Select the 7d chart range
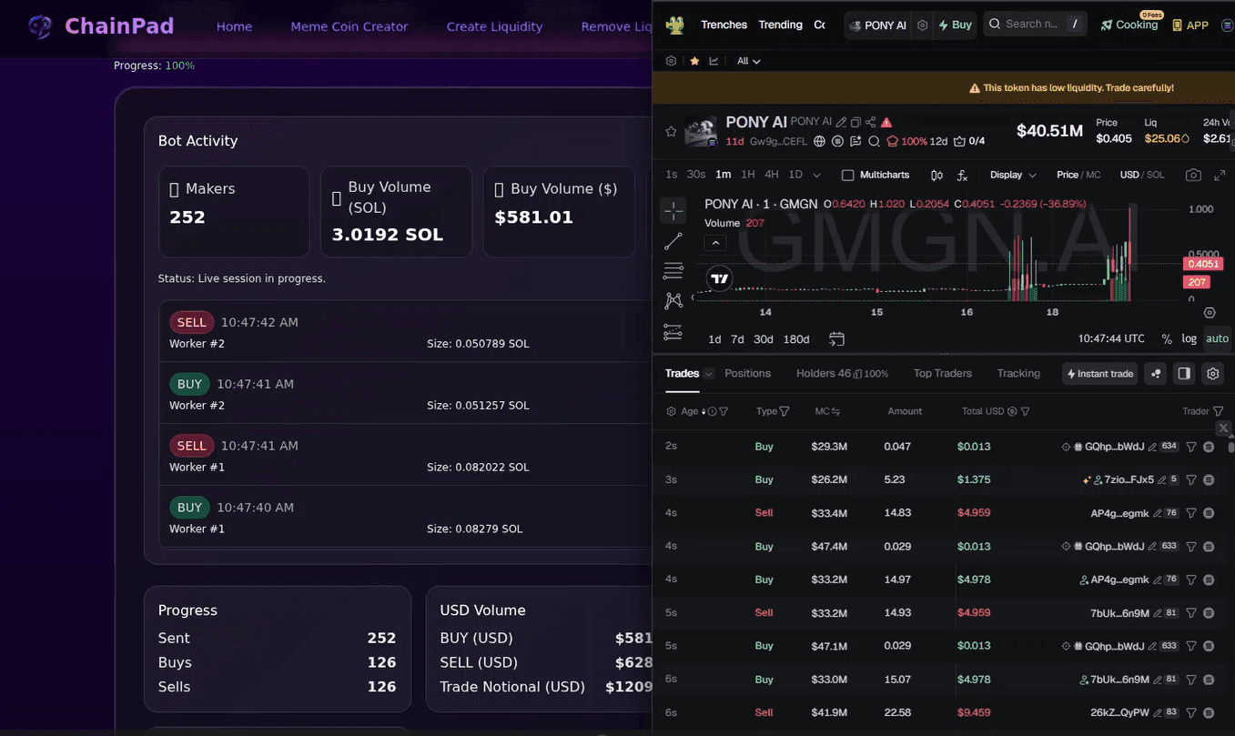1235x736 pixels. (x=737, y=338)
